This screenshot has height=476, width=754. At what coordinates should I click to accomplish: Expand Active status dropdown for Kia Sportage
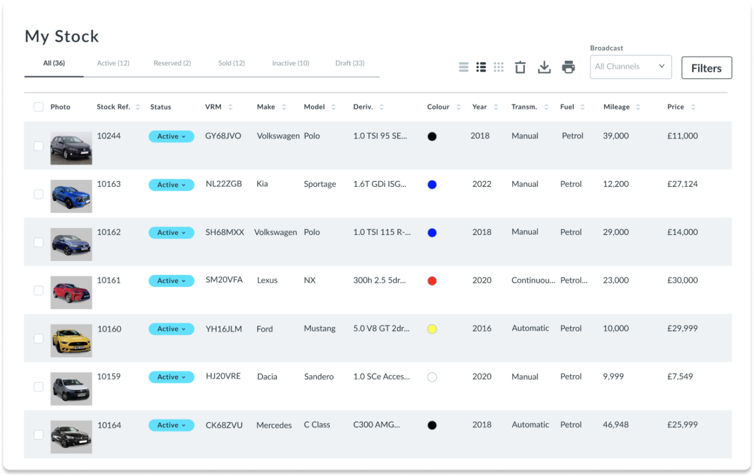point(171,185)
